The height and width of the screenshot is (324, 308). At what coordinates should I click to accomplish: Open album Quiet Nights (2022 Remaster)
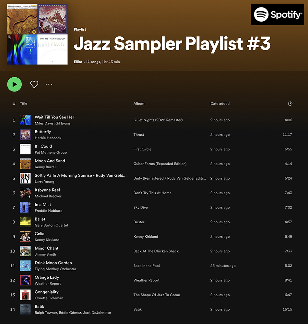(158, 120)
